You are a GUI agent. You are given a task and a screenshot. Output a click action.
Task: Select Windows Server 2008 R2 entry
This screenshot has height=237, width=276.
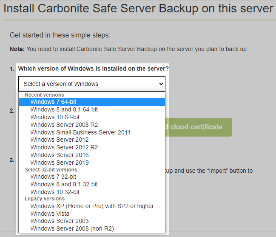tap(64, 125)
